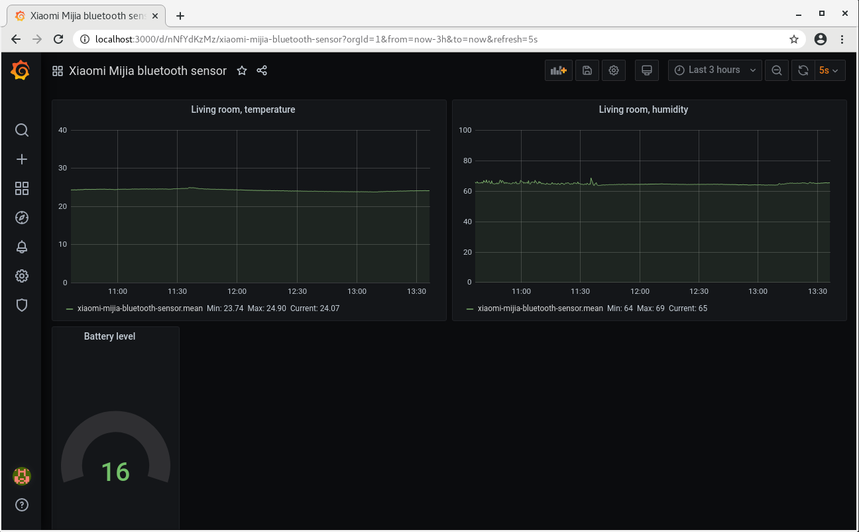Save the dashboard with disk icon

pos(587,70)
